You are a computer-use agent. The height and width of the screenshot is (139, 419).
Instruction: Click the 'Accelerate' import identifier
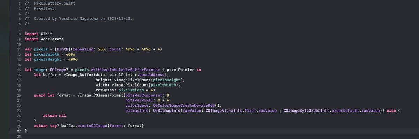[x=52, y=39]
